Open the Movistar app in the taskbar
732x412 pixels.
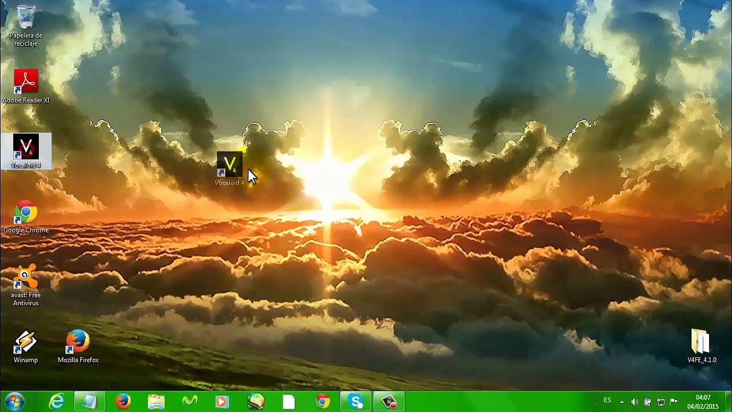point(189,402)
